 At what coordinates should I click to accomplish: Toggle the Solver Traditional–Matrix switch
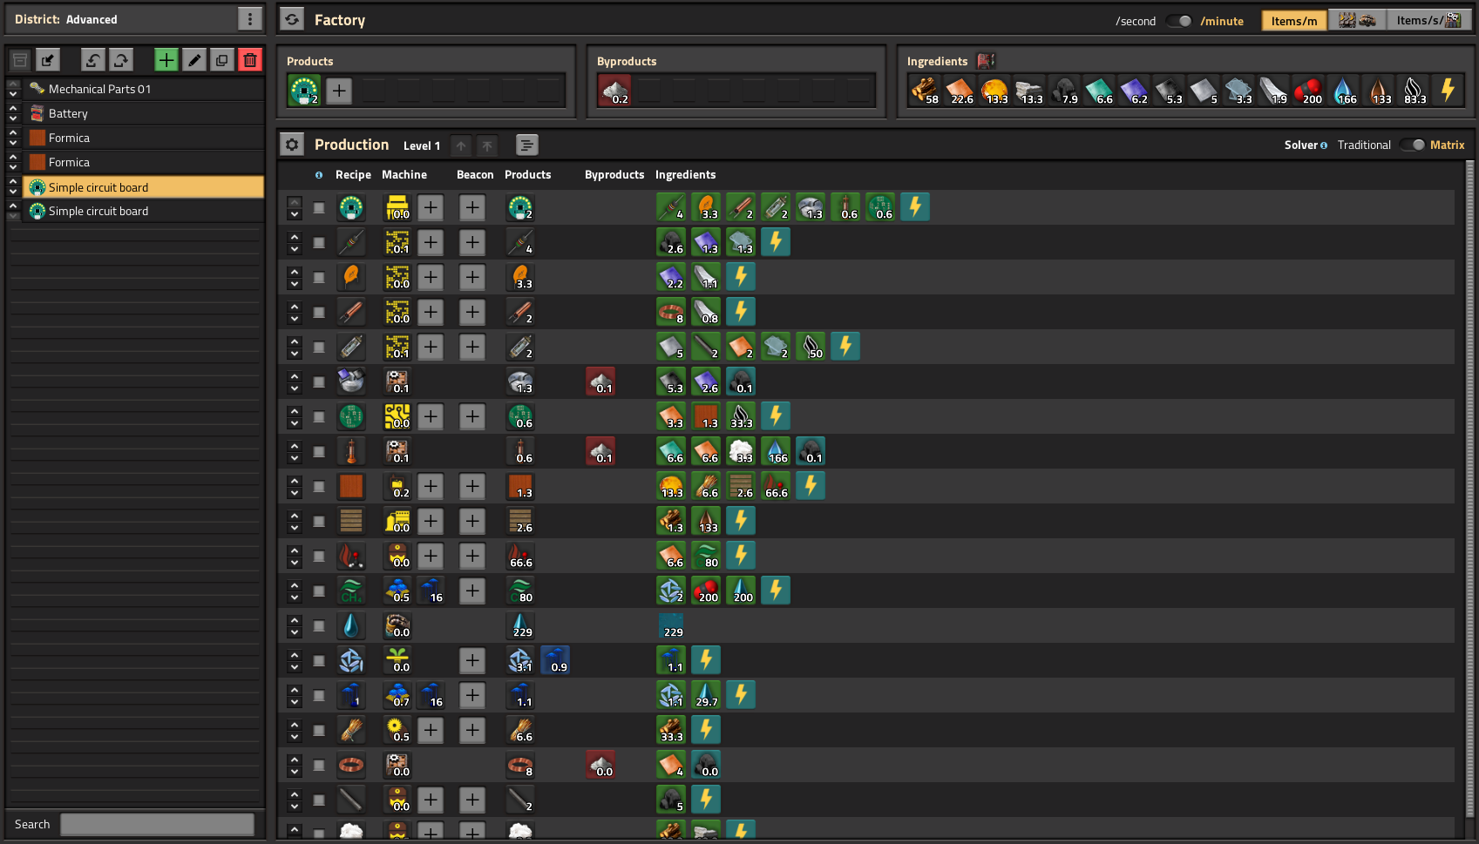(x=1412, y=145)
